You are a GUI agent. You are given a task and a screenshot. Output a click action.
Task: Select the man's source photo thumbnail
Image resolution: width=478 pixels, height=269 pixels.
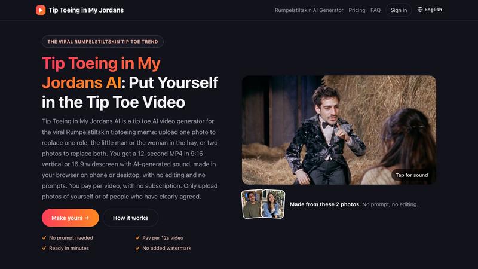coord(252,204)
